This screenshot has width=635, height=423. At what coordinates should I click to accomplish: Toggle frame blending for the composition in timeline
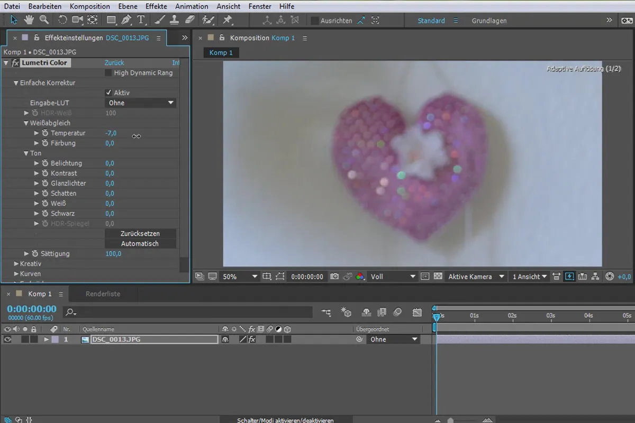coord(382,312)
